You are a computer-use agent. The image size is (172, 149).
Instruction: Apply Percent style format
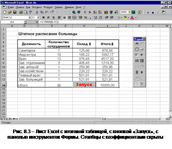pyautogui.click(x=85, y=17)
